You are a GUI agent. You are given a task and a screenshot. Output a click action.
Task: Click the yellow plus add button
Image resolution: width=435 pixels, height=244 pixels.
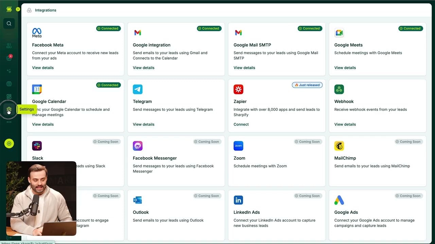9,143
